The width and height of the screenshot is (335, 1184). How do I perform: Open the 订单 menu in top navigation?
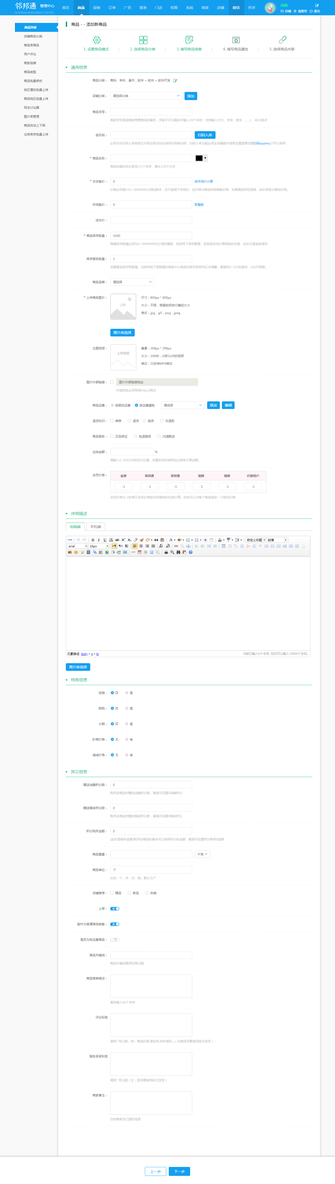coord(112,8)
